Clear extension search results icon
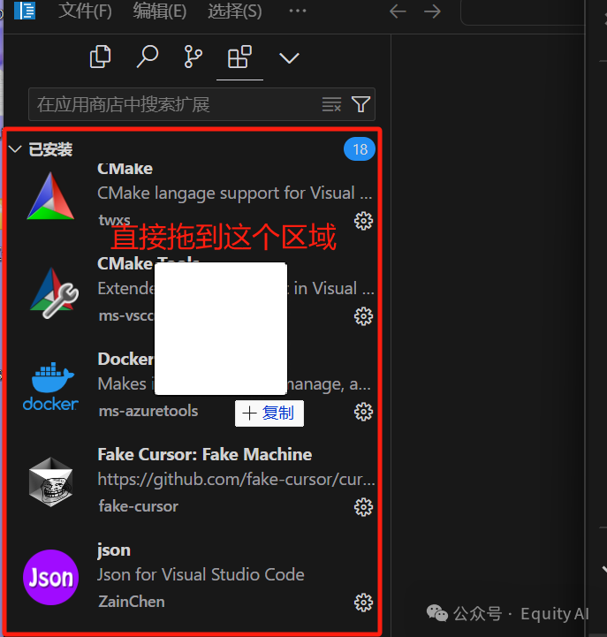This screenshot has height=637, width=607. pyautogui.click(x=331, y=104)
